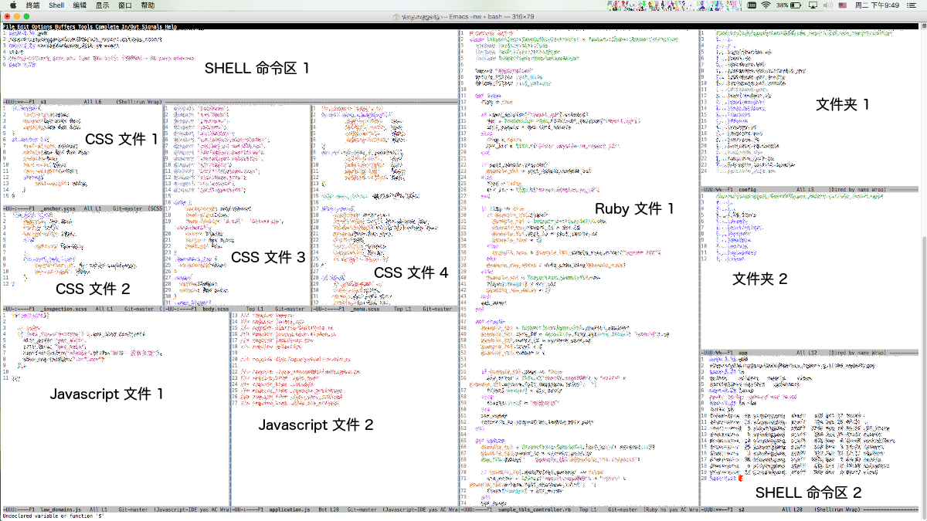Image resolution: width=927 pixels, height=521 pixels.
Task: Click Git-master on the application.js mode line
Action: tap(363, 509)
